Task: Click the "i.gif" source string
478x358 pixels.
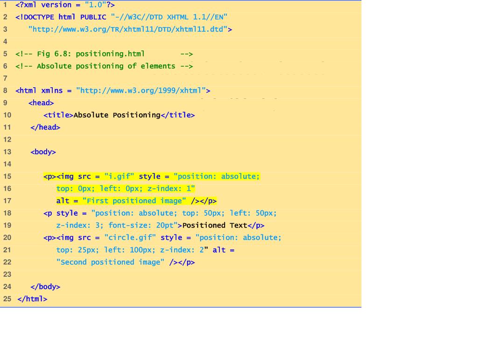Action: (x=119, y=177)
